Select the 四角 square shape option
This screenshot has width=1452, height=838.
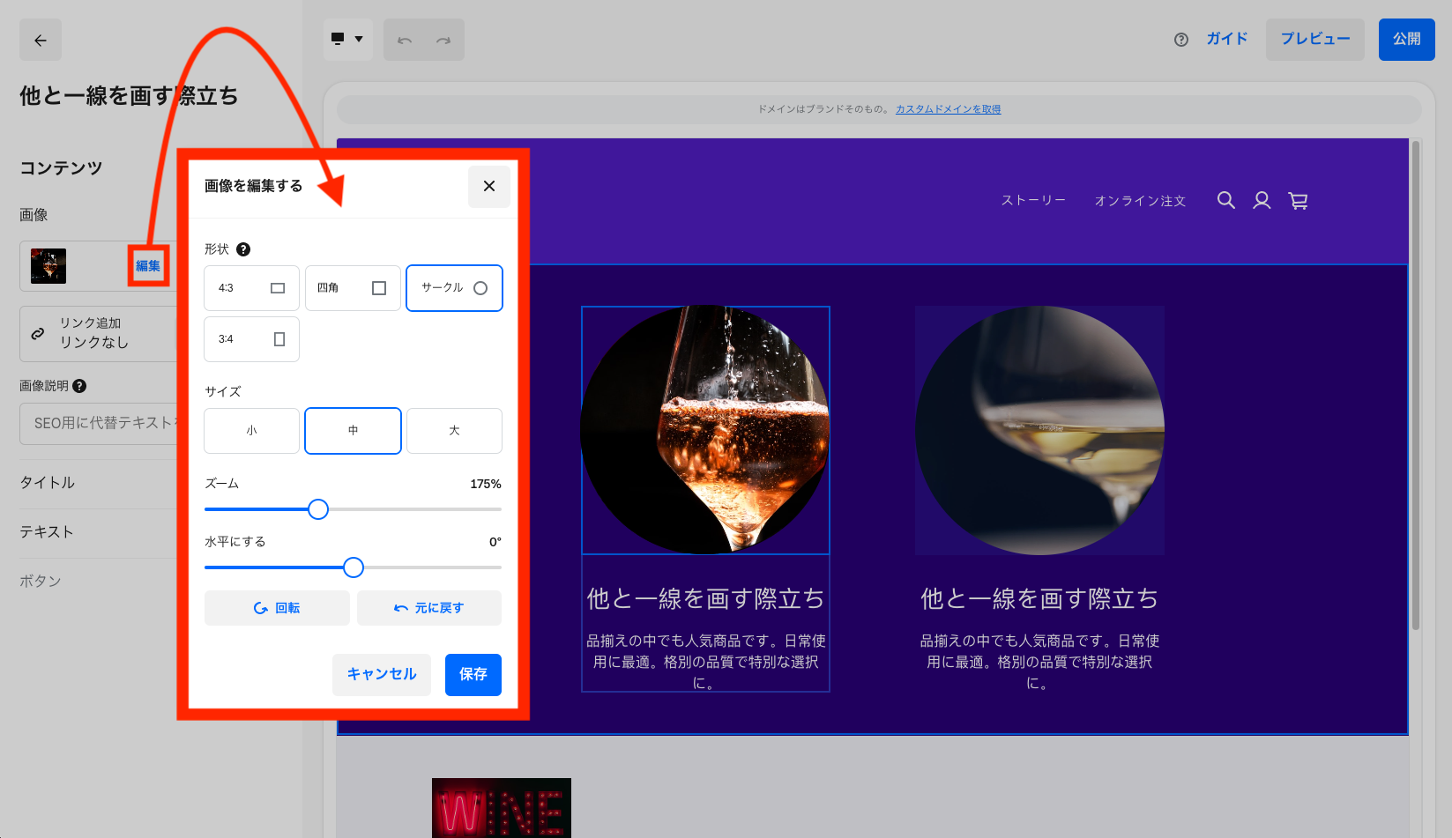coord(353,288)
